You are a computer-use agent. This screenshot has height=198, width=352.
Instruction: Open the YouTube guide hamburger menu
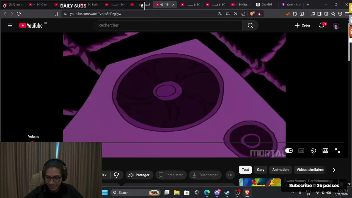(x=10, y=26)
